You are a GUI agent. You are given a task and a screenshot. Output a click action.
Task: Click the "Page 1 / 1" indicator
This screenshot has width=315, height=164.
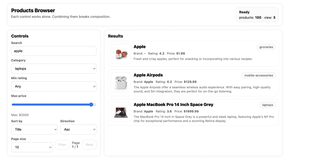click(x=76, y=145)
